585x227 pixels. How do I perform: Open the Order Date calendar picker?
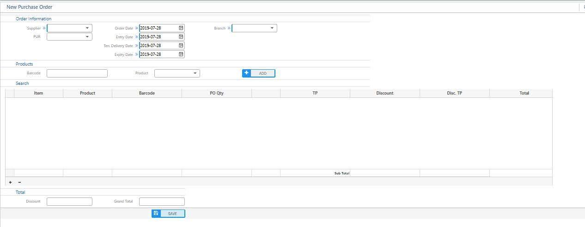click(181, 28)
